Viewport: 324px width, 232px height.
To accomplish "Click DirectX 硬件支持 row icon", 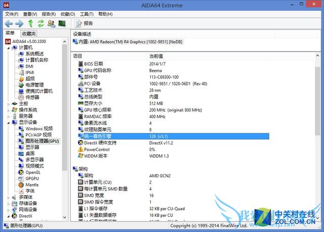I will pos(80,143).
